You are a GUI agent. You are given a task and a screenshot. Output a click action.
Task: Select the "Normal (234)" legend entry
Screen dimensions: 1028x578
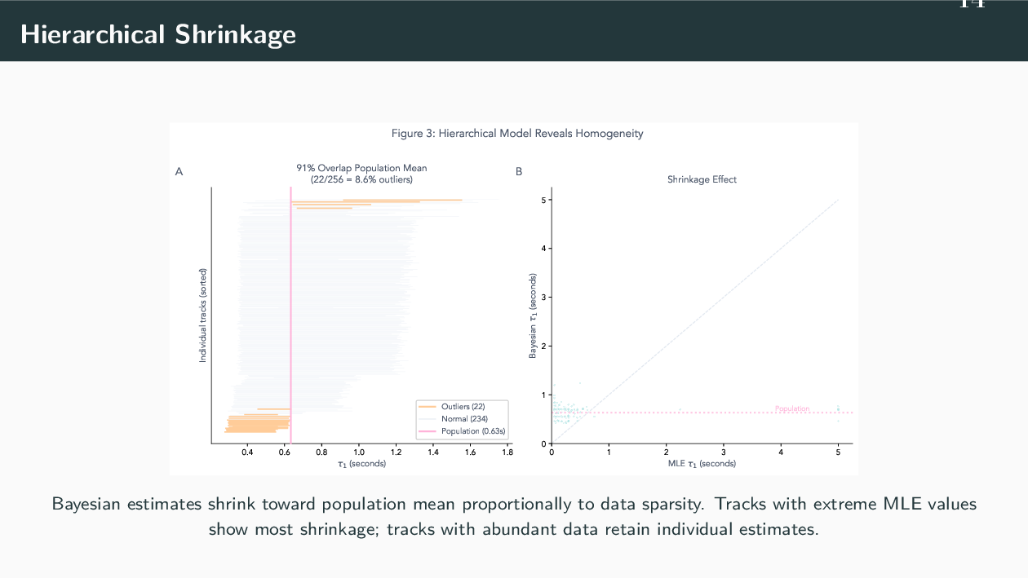[x=464, y=418]
